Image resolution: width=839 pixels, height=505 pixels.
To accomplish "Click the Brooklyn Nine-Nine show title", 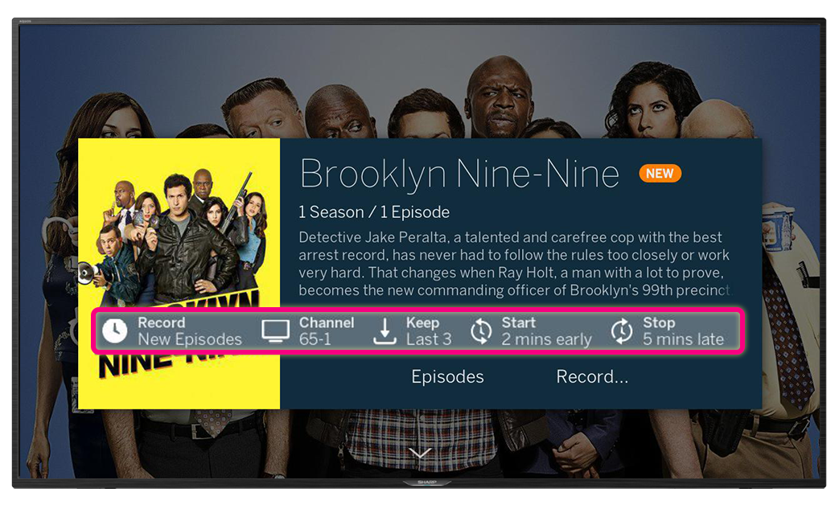I will (459, 174).
